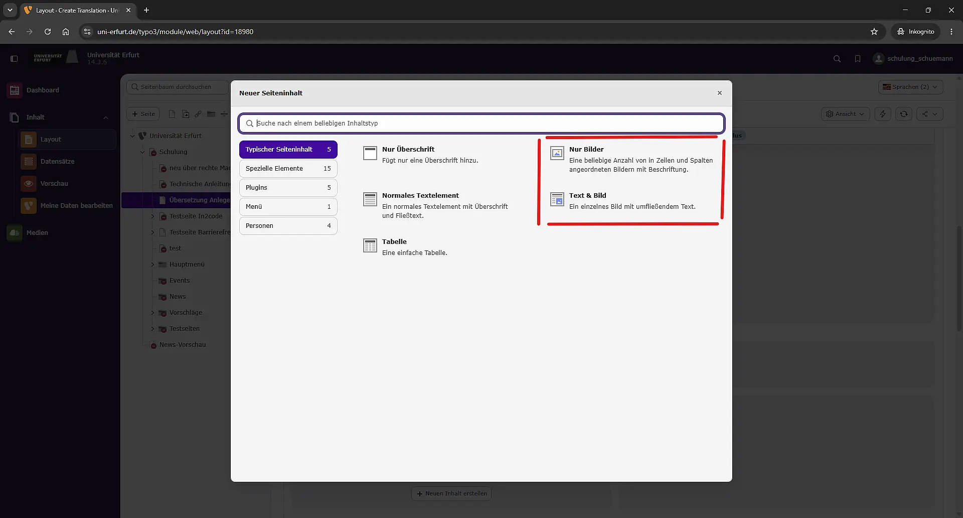
Task: Click the site information icon in address bar
Action: point(87,32)
